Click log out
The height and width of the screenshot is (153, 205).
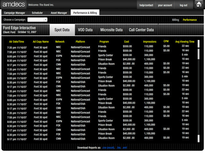coord(184,5)
